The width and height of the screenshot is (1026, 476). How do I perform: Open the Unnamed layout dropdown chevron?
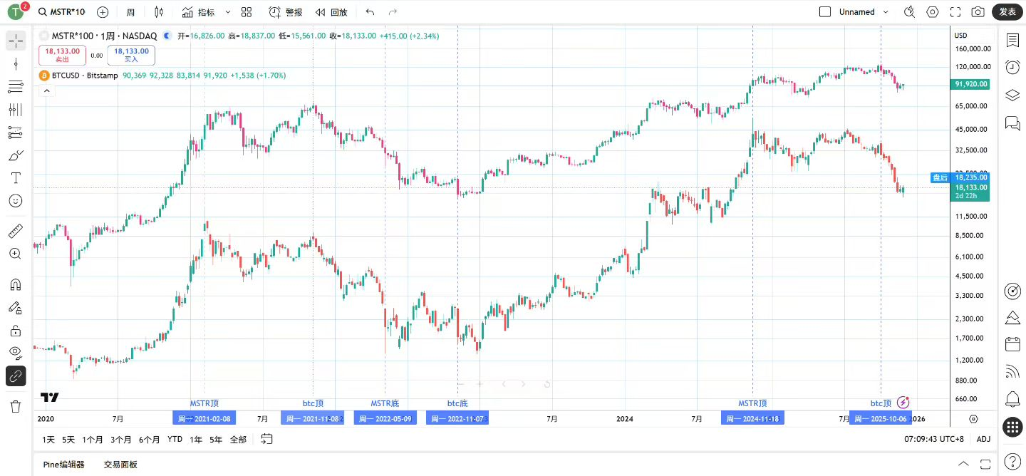886,12
